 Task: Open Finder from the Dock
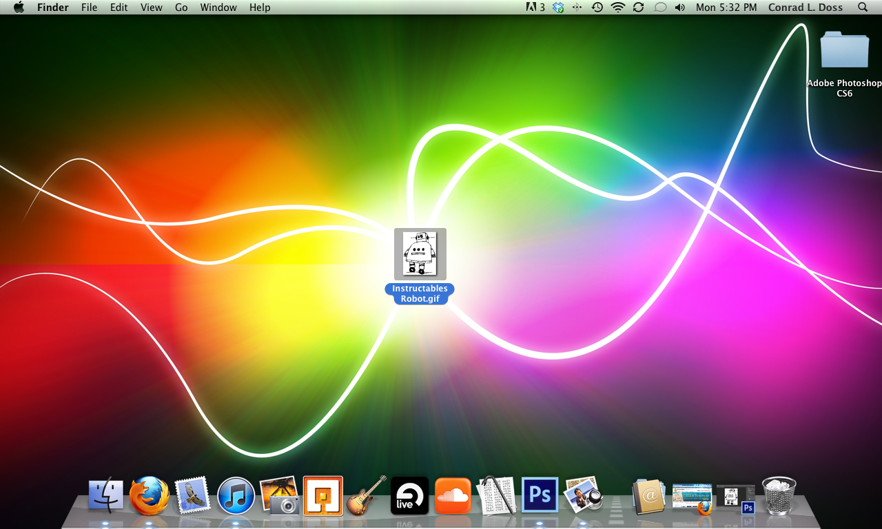click(x=106, y=496)
